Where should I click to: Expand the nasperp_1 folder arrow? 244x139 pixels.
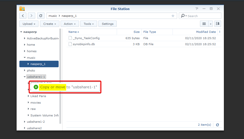[x=28, y=64]
